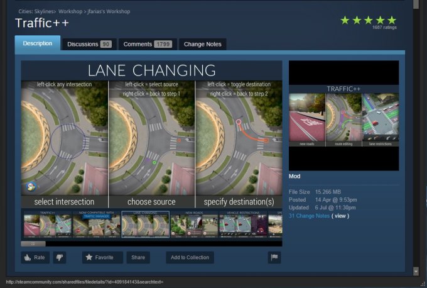Open the Workshop breadcrumb link
The image size is (427, 288).
point(70,11)
